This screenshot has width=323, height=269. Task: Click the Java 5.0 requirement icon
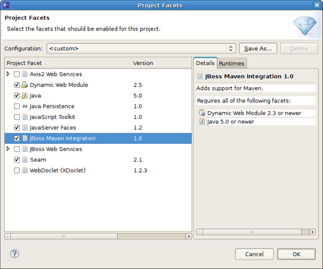[x=202, y=121]
